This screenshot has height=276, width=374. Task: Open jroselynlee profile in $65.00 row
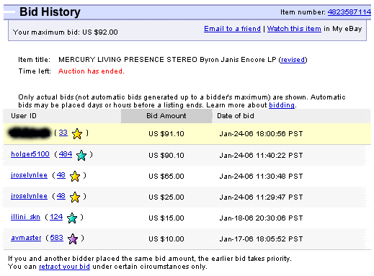[29, 175]
